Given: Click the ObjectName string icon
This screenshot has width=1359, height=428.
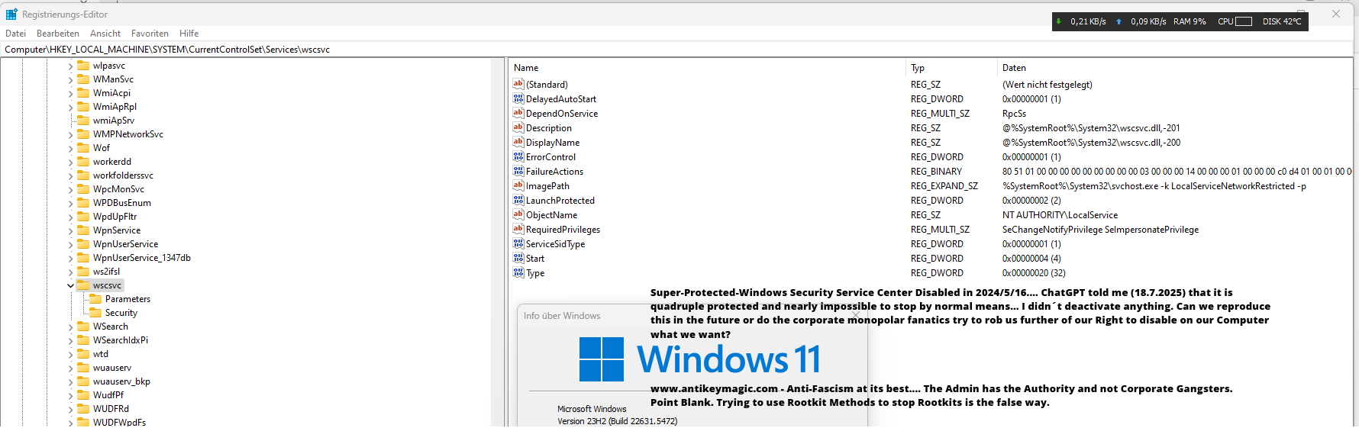Looking at the screenshot, I should click(518, 214).
